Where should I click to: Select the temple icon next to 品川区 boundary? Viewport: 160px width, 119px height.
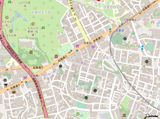[x=61, y=66]
